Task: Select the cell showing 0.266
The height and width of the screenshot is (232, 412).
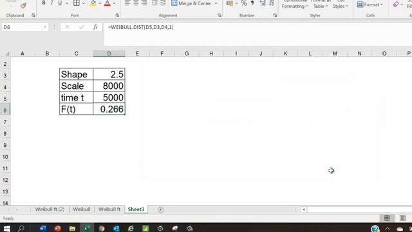Action: [x=109, y=109]
